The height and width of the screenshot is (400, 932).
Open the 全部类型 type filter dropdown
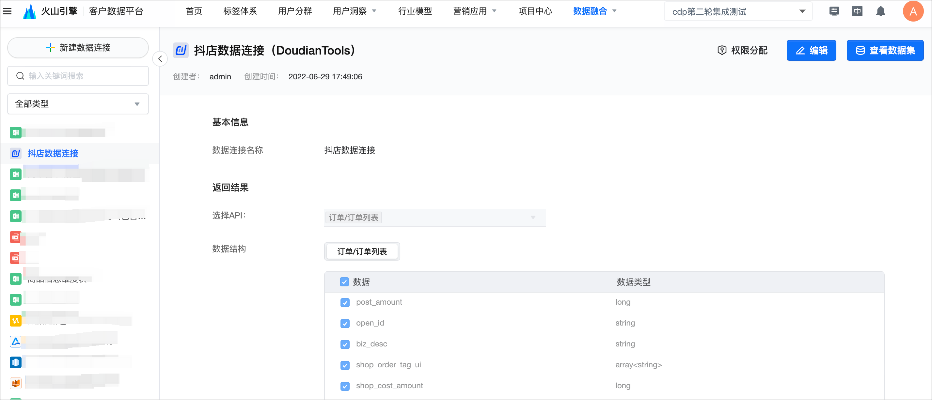(x=78, y=104)
